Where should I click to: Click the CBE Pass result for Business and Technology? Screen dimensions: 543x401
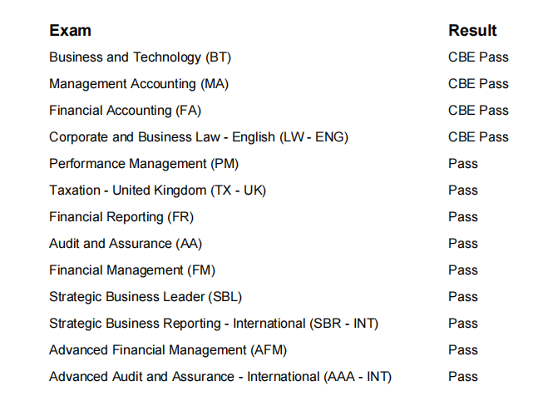pos(478,57)
